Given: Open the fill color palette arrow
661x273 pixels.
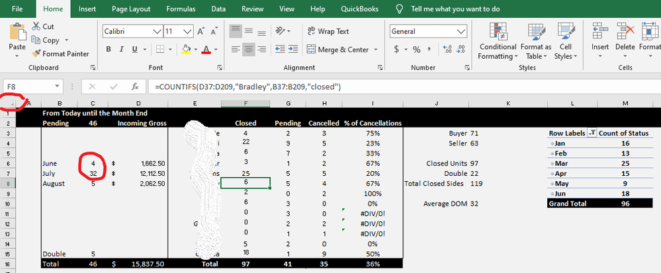Looking at the screenshot, I should pyautogui.click(x=196, y=50).
